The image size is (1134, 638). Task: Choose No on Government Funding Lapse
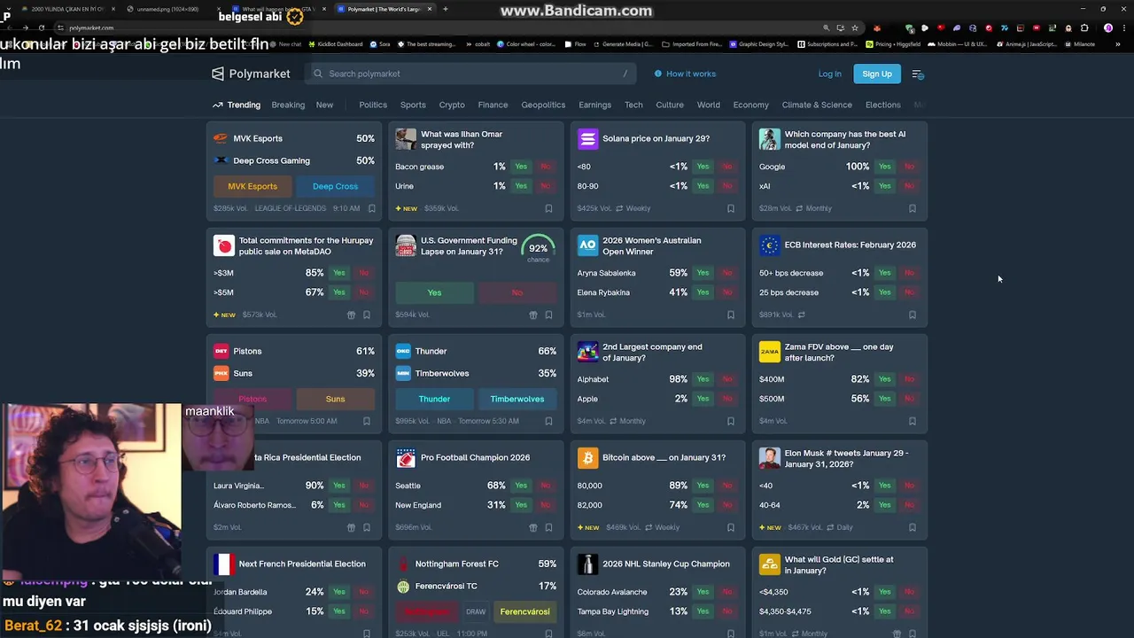(x=517, y=292)
